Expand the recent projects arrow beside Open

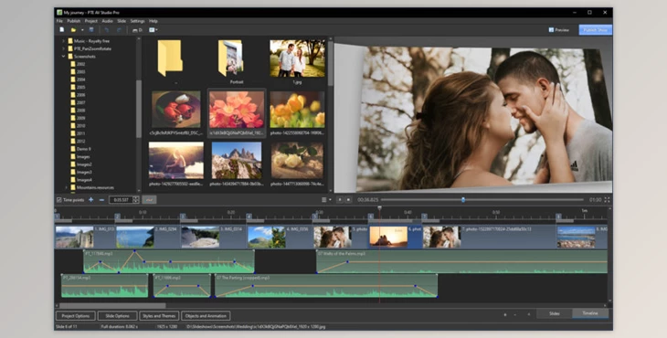[x=82, y=30]
